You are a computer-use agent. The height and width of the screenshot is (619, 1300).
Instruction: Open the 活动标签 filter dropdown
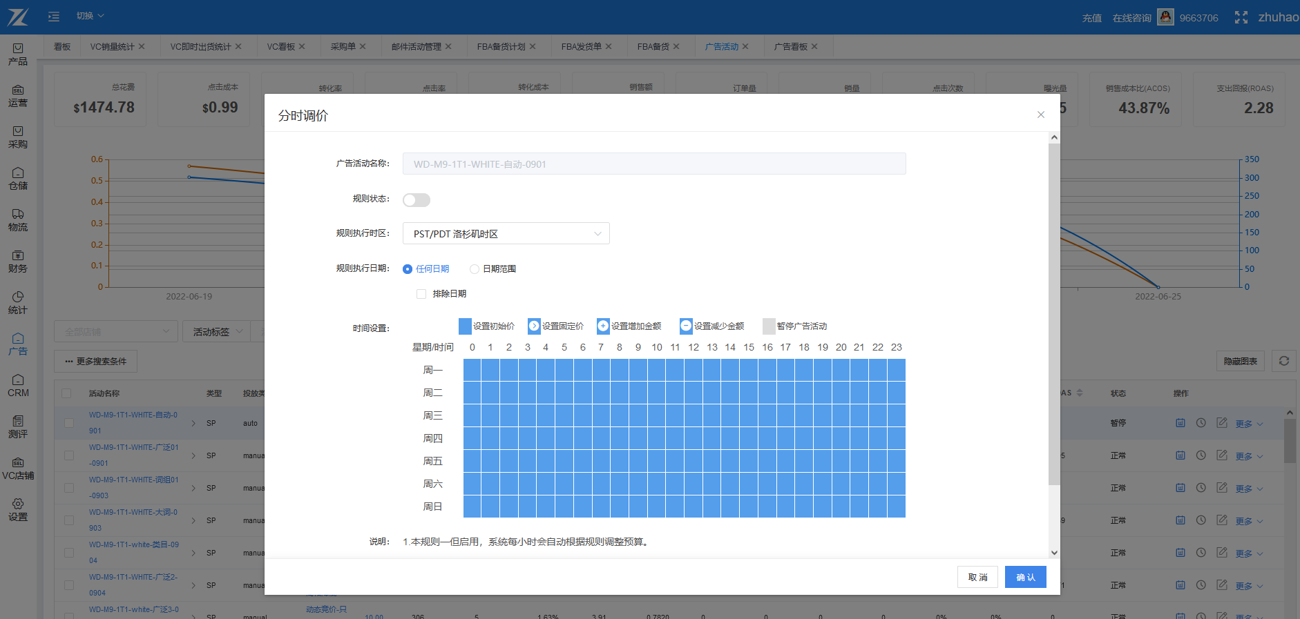coord(217,332)
